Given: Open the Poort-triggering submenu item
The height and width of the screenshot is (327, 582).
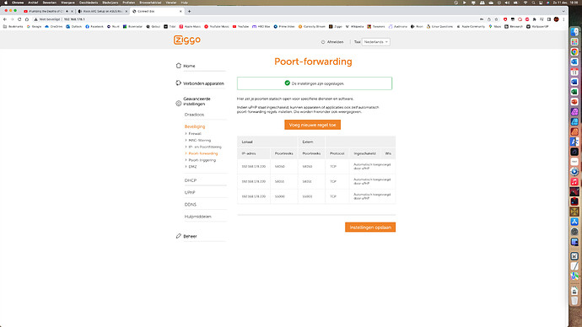Looking at the screenshot, I should [x=202, y=160].
